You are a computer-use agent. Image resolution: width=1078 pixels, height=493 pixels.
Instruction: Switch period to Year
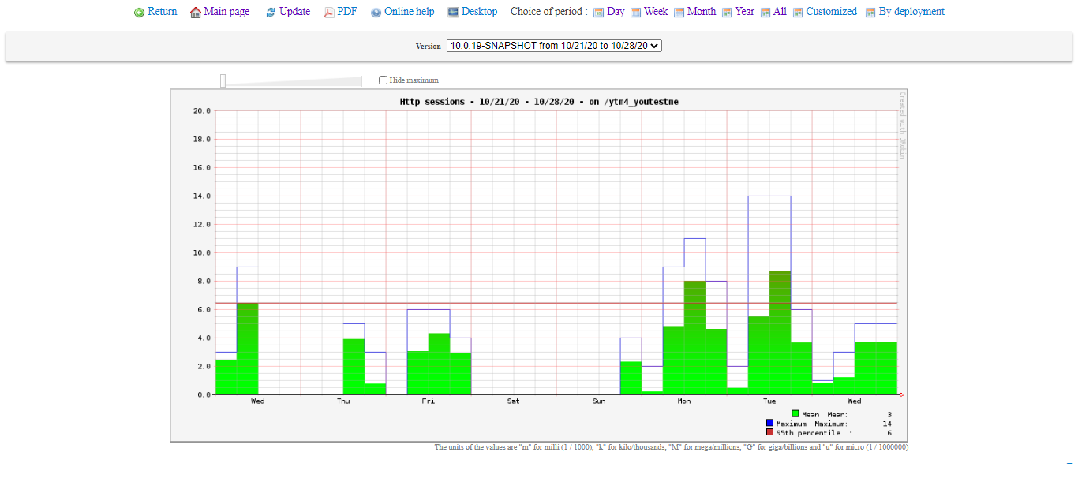(744, 12)
